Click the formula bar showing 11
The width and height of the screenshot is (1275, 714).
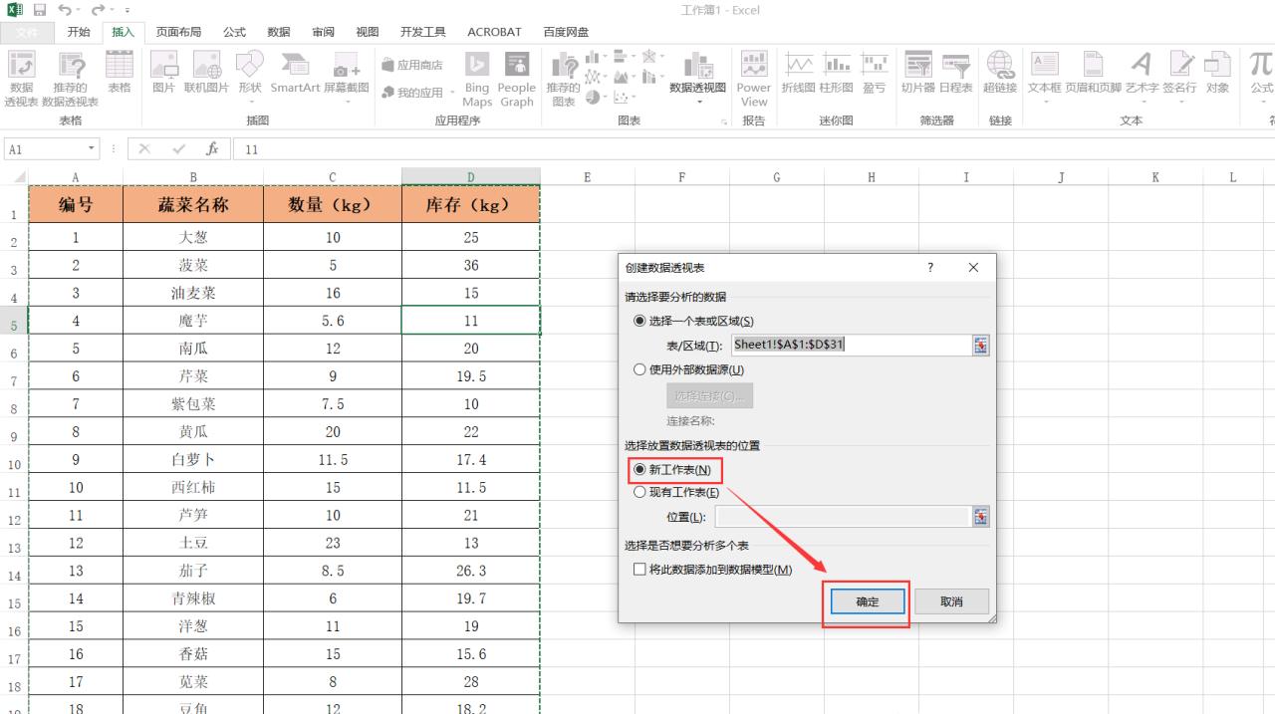(x=753, y=149)
